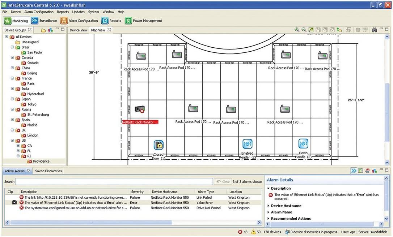Click the green table icon in alarms toolbar
Screen dimensions: 393x237
pyautogui.click(x=360, y=171)
